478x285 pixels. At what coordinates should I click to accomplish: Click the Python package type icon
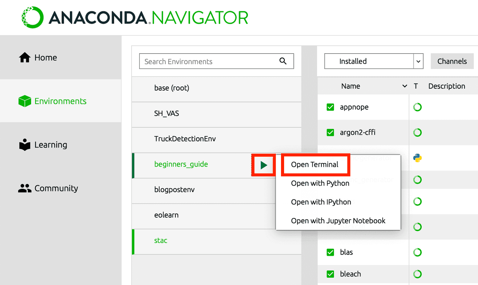417,158
